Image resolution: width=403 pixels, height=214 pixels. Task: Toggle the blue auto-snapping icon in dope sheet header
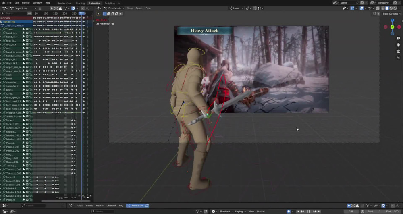coord(73,8)
